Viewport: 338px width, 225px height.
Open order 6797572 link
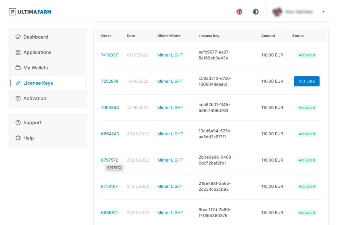tap(110, 160)
